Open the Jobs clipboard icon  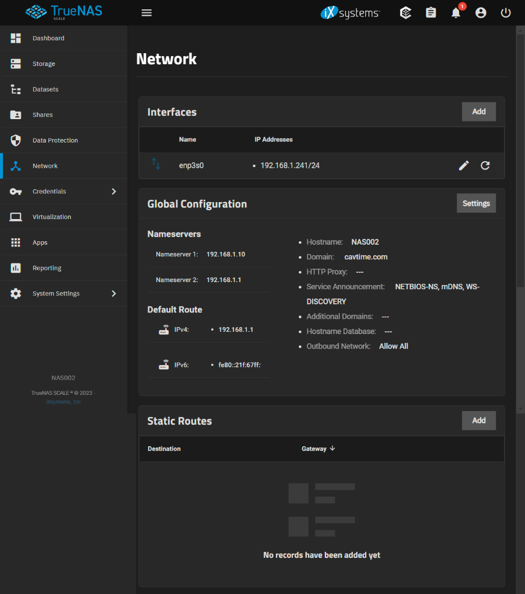click(430, 13)
